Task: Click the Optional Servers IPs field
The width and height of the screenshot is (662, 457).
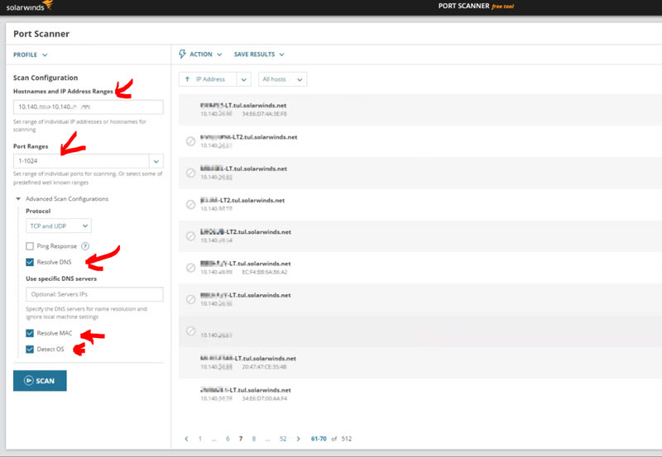Action: [x=94, y=294]
